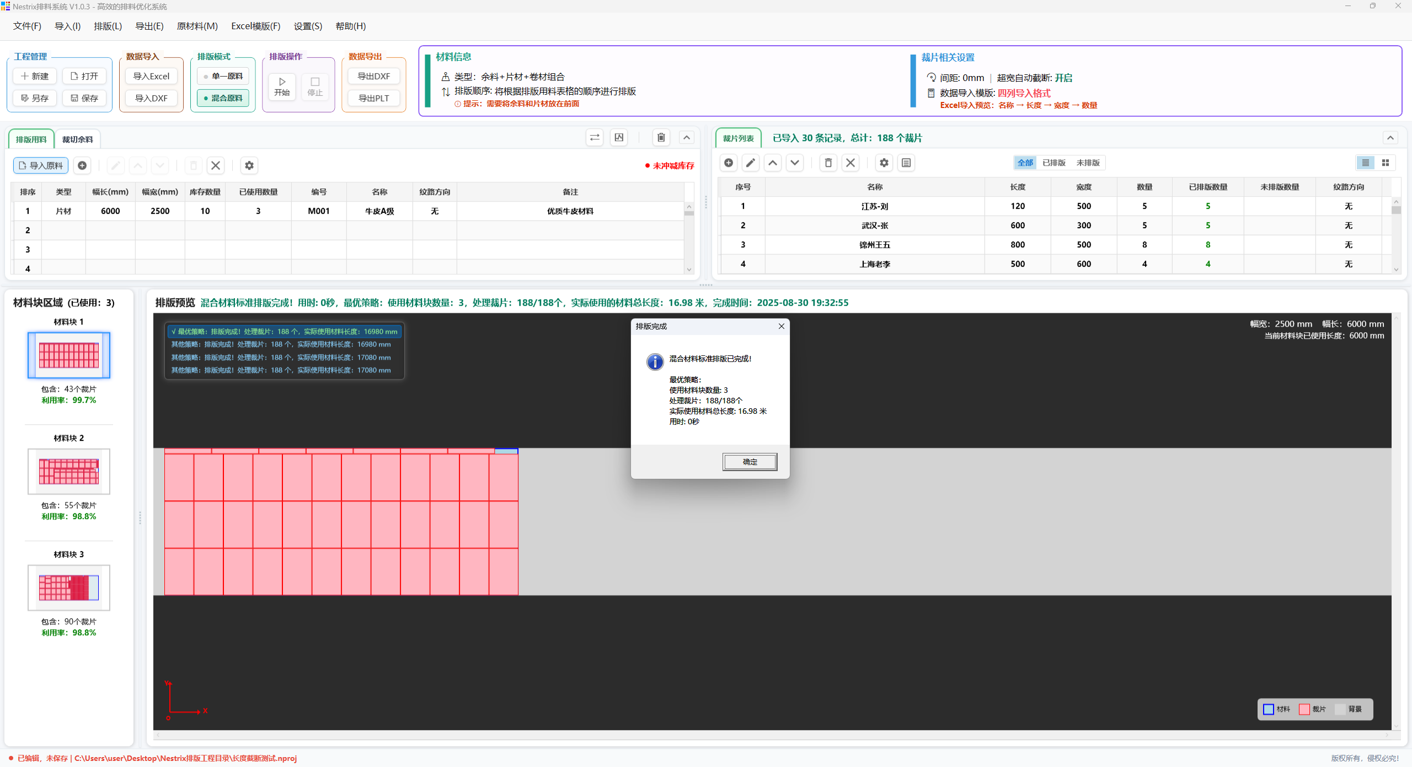The width and height of the screenshot is (1412, 767).
Task: Open materials list settings gear icon
Action: [249, 165]
